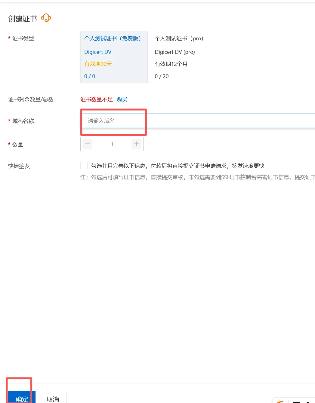Click the 创建证书 heading
Screen dimensions: 315x403
click(23, 19)
